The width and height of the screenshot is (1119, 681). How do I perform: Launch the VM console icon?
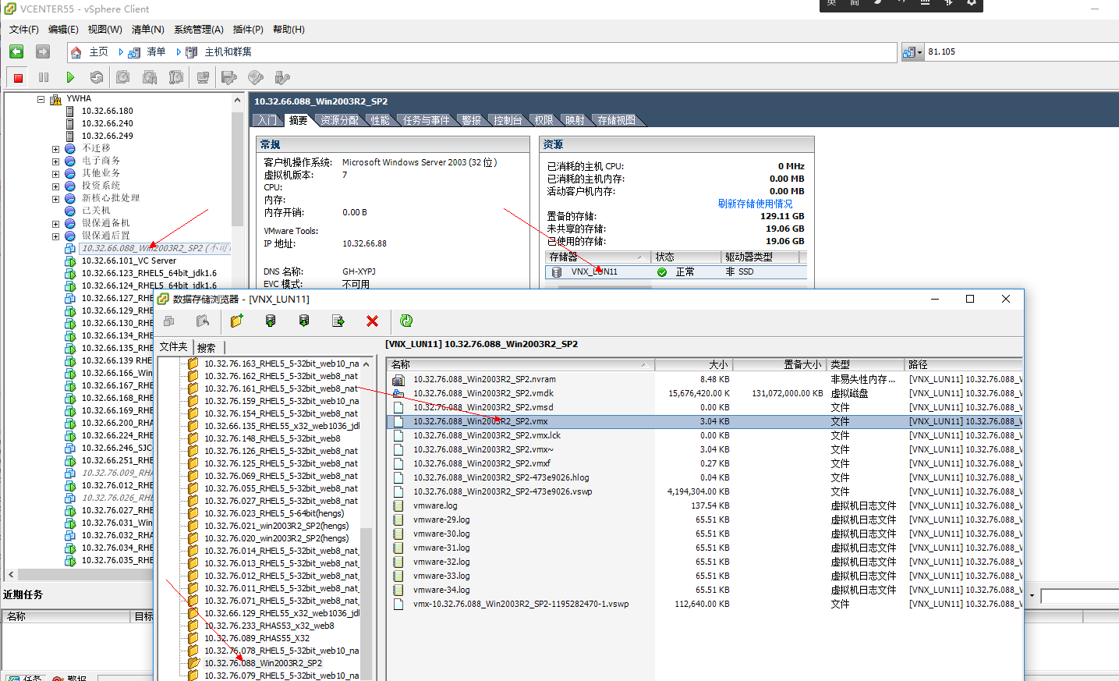tap(203, 77)
